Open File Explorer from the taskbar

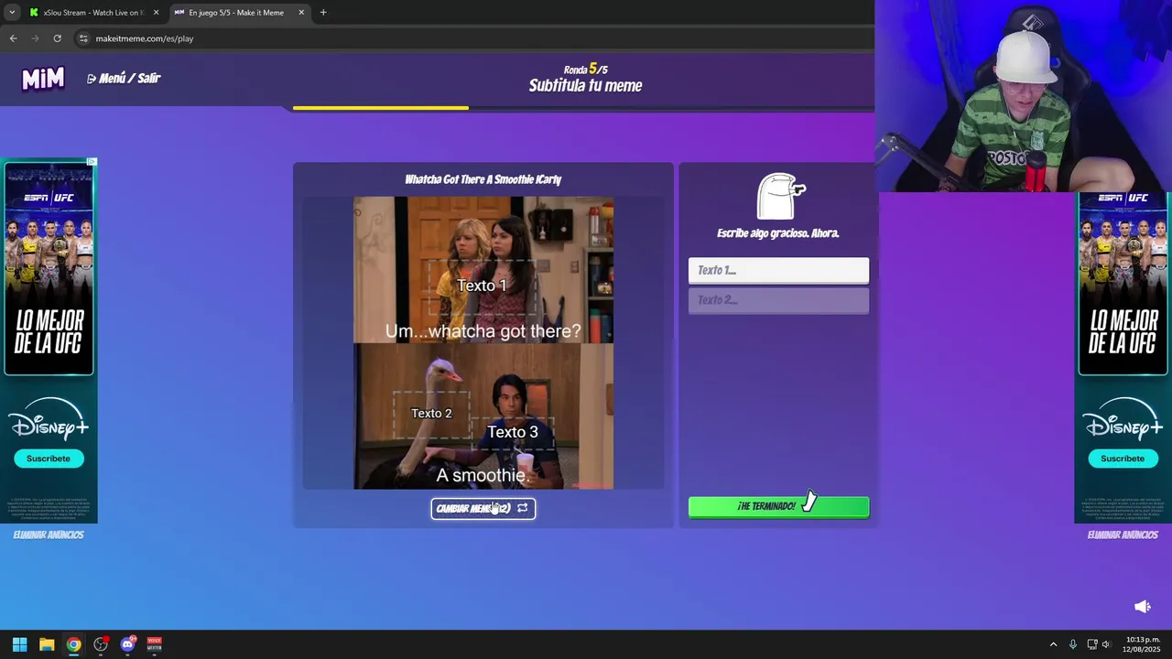tap(47, 644)
